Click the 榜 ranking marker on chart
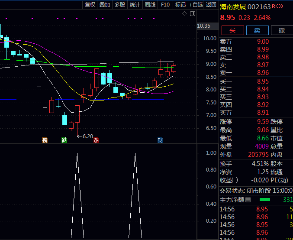This screenshot has height=240, width=293. pos(44,140)
